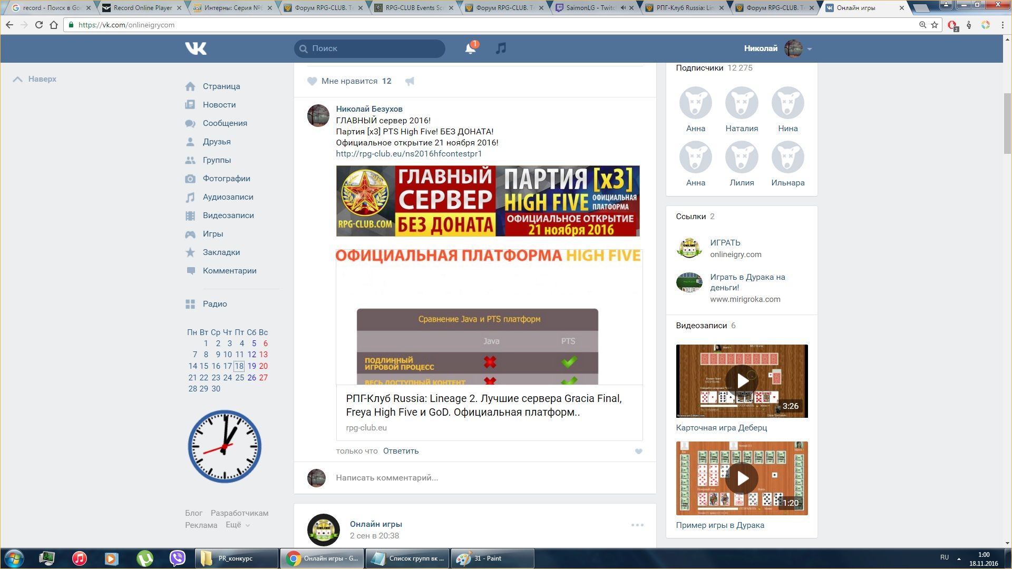Image resolution: width=1012 pixels, height=569 pixels.
Task: Mute the SaimonLG Twitch tab audio
Action: tap(623, 8)
